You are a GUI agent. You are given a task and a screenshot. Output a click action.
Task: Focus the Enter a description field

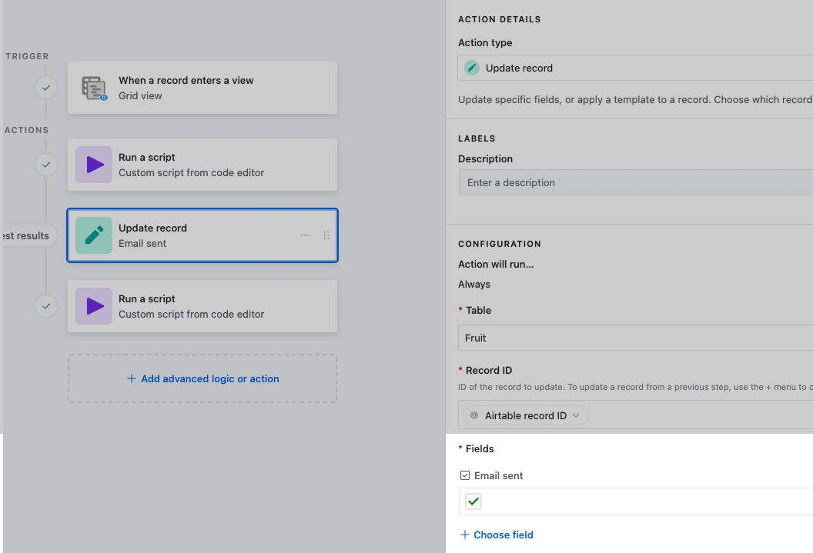636,182
